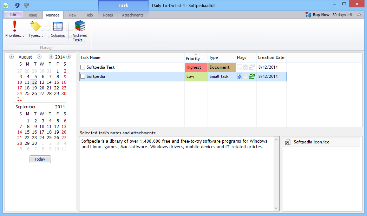
Task: Select August 20 in the calendar
Action: coord(42,88)
